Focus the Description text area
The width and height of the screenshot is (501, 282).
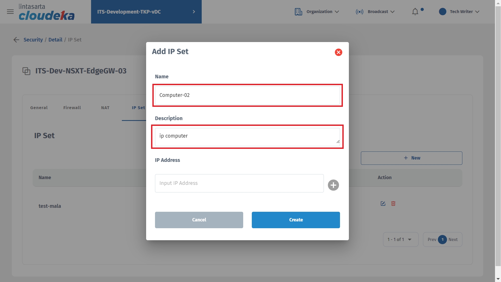247,137
